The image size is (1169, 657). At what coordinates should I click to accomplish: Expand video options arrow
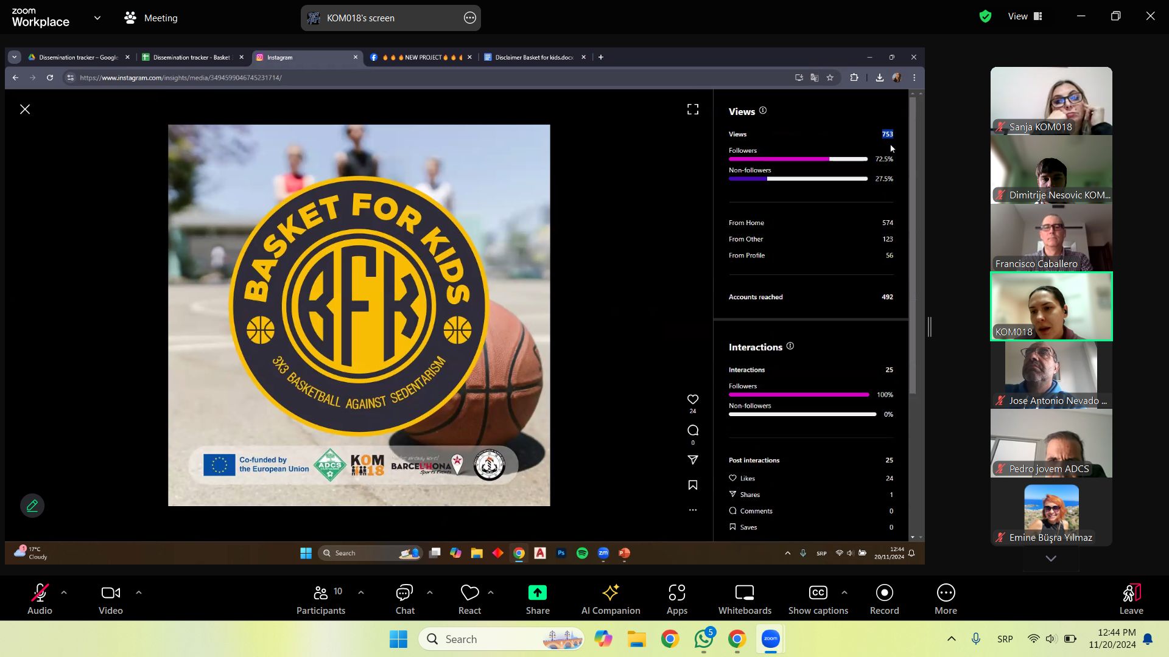[139, 592]
